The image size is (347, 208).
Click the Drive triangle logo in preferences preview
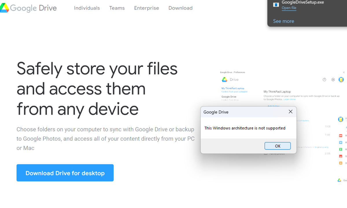point(224,80)
